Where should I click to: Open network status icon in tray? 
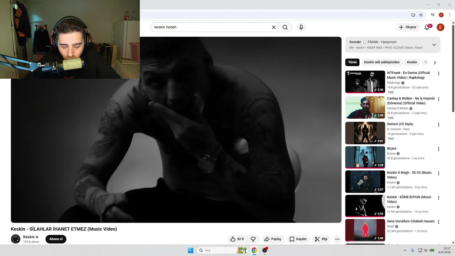tap(420, 250)
